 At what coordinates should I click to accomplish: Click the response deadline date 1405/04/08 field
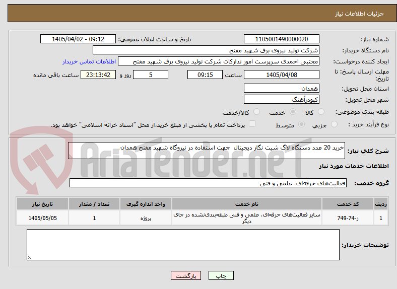click(x=281, y=75)
